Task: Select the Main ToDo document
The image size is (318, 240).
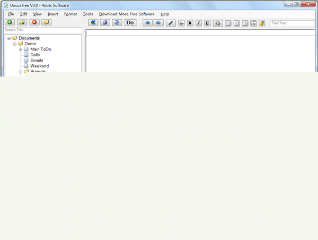Action: click(x=41, y=49)
